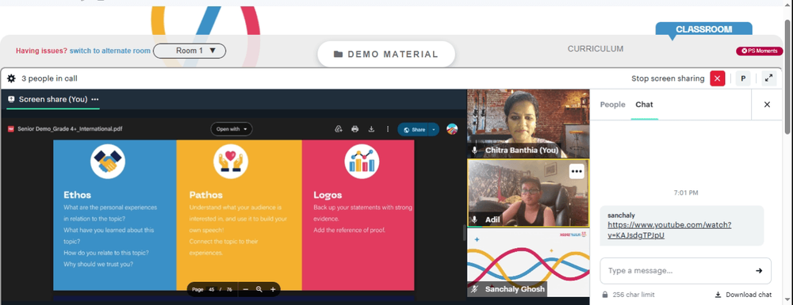Click 'Add the reference of proof.' text

(x=350, y=231)
